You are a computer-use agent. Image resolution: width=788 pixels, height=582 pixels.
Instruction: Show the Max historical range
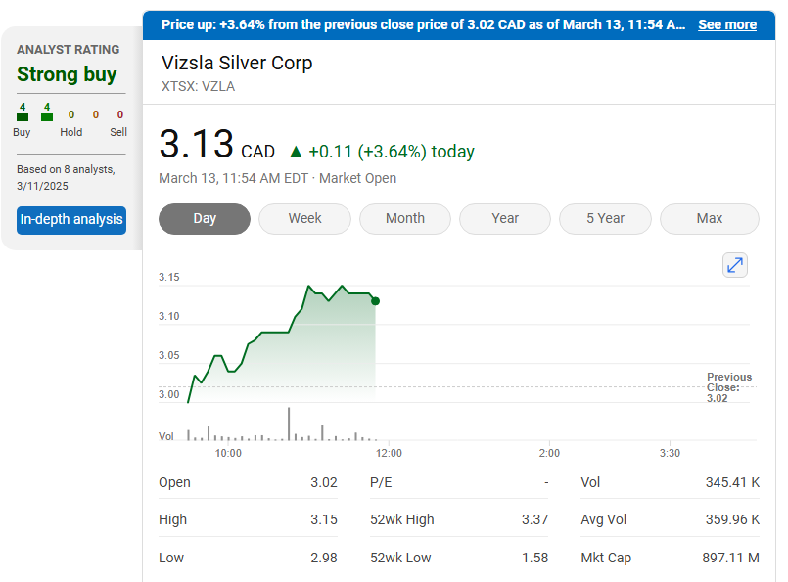tap(709, 219)
